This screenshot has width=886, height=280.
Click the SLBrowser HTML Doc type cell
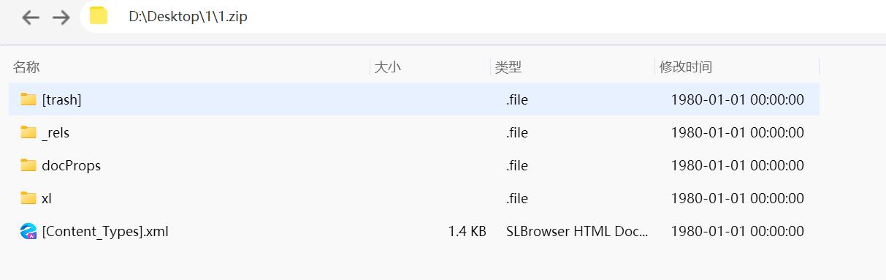click(x=577, y=231)
